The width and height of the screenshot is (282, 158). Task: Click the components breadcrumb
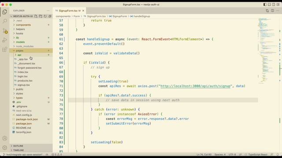coord(63,16)
